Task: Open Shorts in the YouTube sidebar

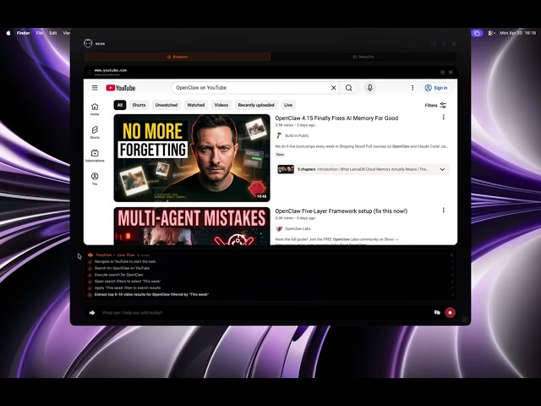Action: coord(95,132)
